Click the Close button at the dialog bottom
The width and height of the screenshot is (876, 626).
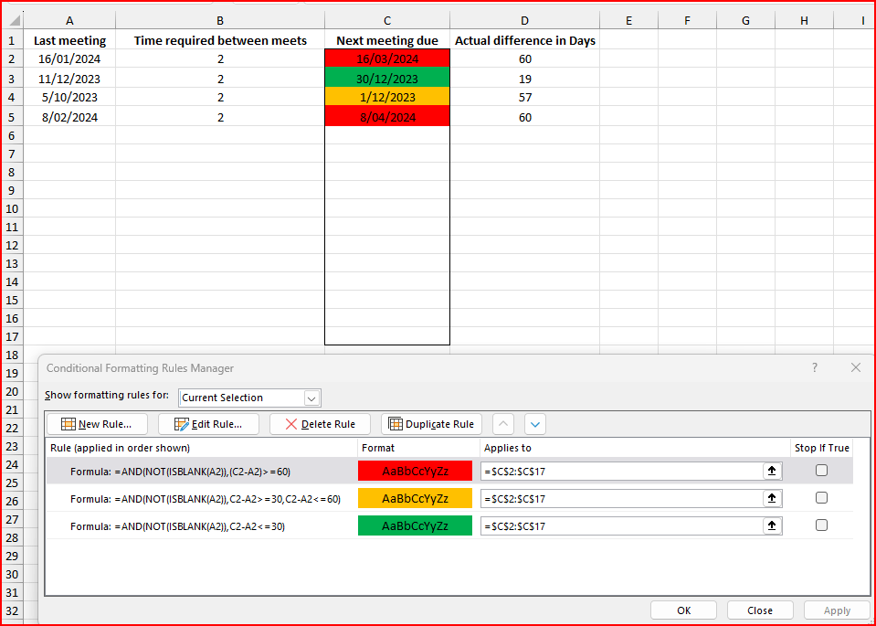click(760, 610)
